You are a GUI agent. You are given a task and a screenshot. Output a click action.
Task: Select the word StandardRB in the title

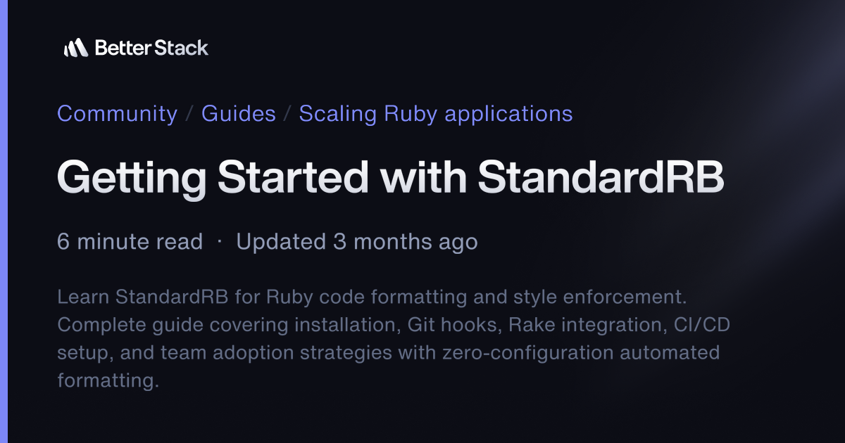[601, 179]
